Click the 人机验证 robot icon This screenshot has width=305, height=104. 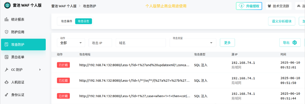point(6,82)
